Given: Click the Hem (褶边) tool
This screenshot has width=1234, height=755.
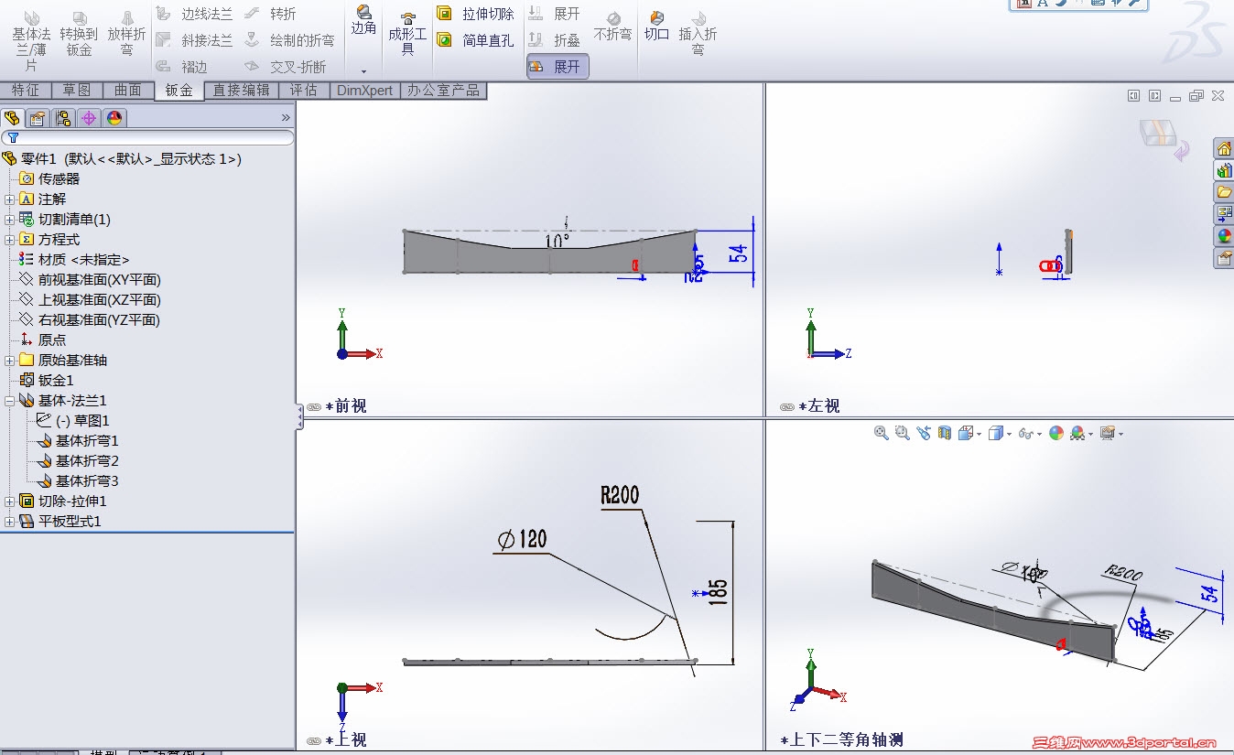Looking at the screenshot, I should (181, 67).
